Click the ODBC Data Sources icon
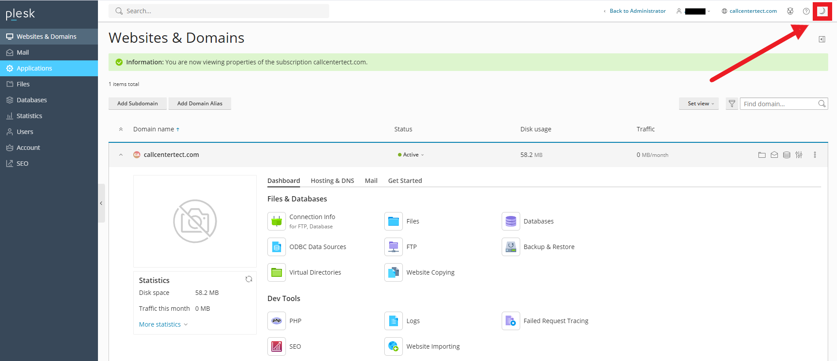This screenshot has width=837, height=361. point(277,247)
